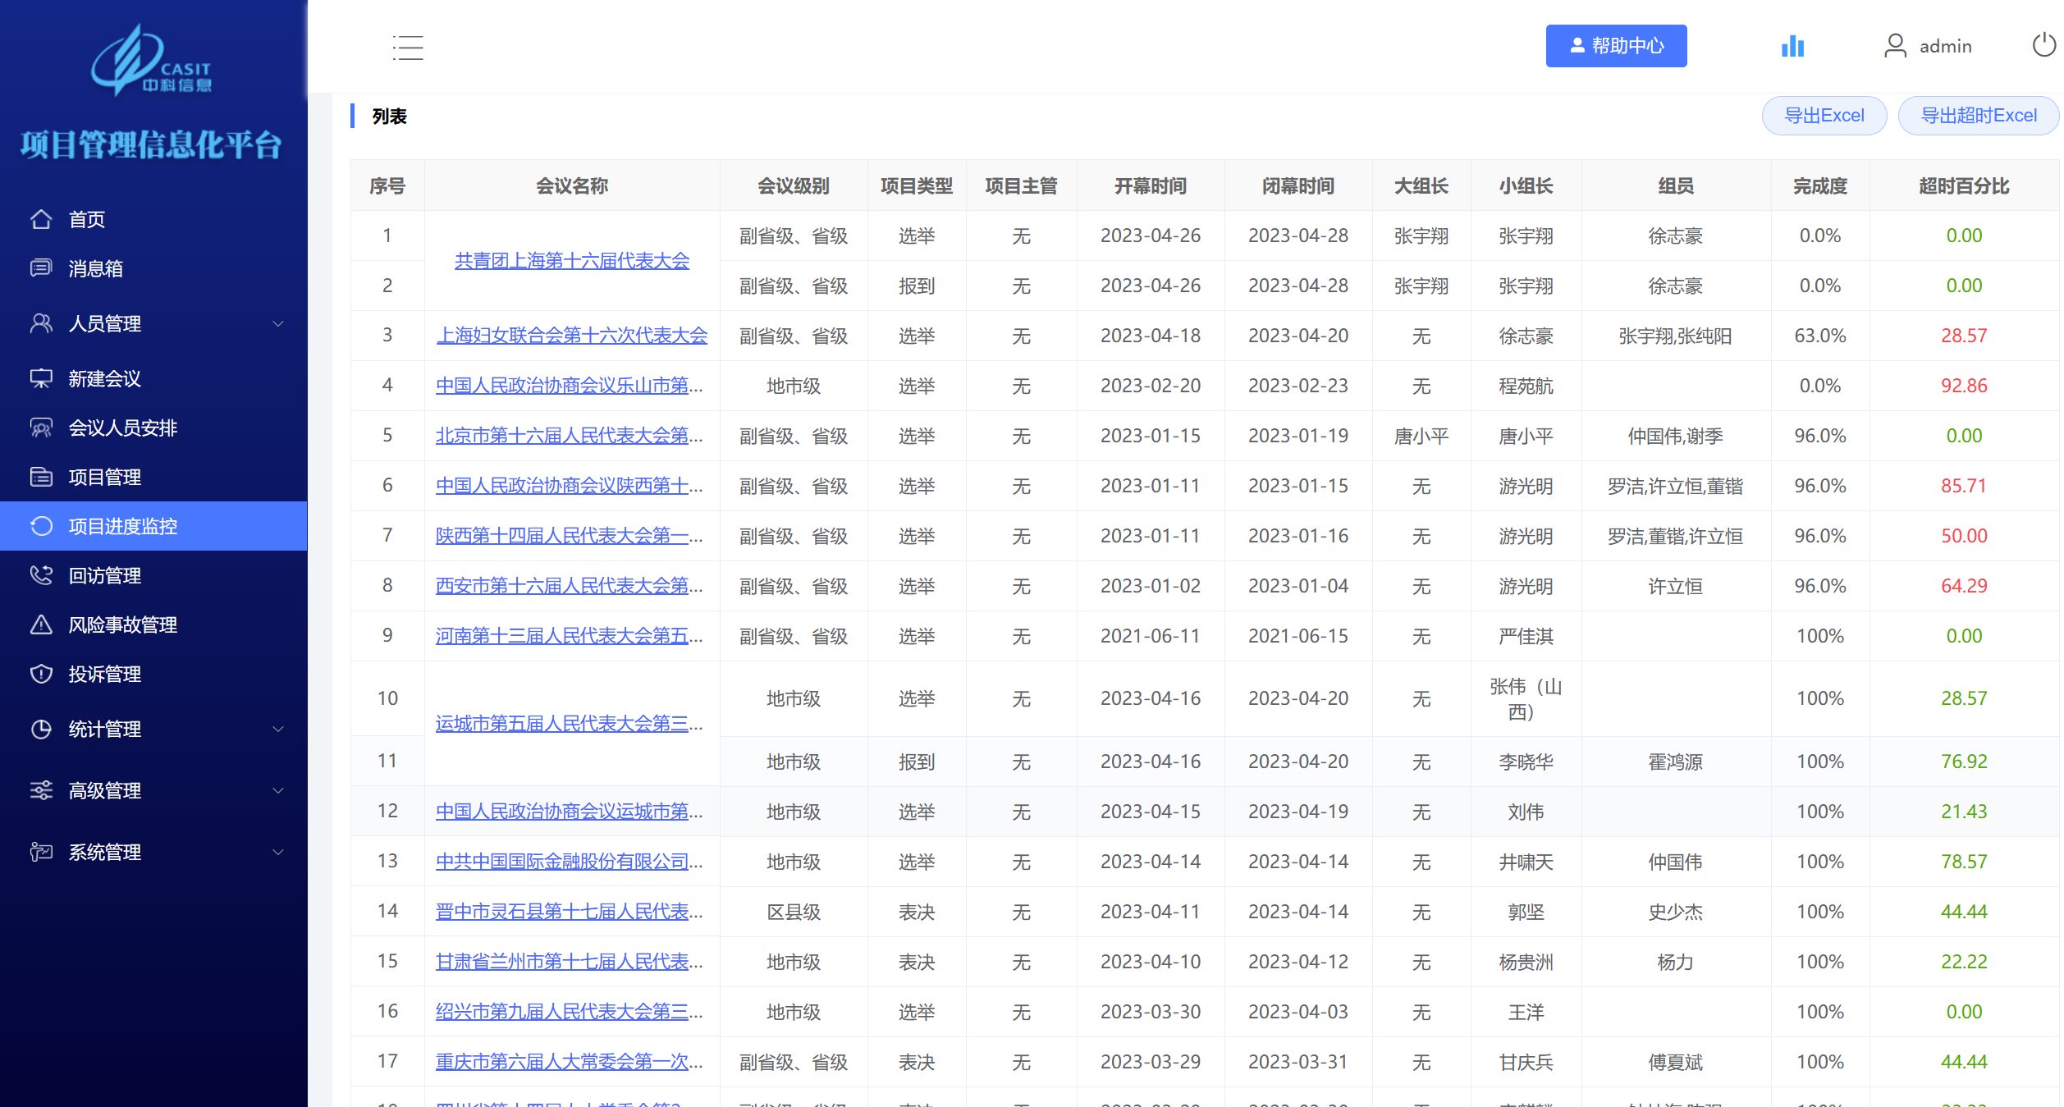This screenshot has height=1107, width=2064.
Task: Click the 区县级 meeting level cell
Action: point(793,912)
